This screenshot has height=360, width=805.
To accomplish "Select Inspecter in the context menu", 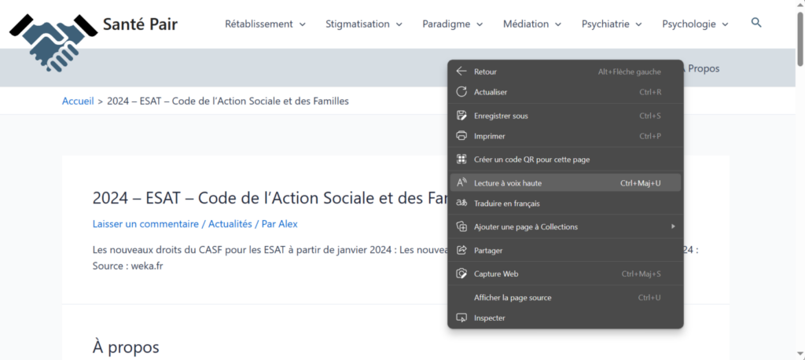I will click(565, 318).
